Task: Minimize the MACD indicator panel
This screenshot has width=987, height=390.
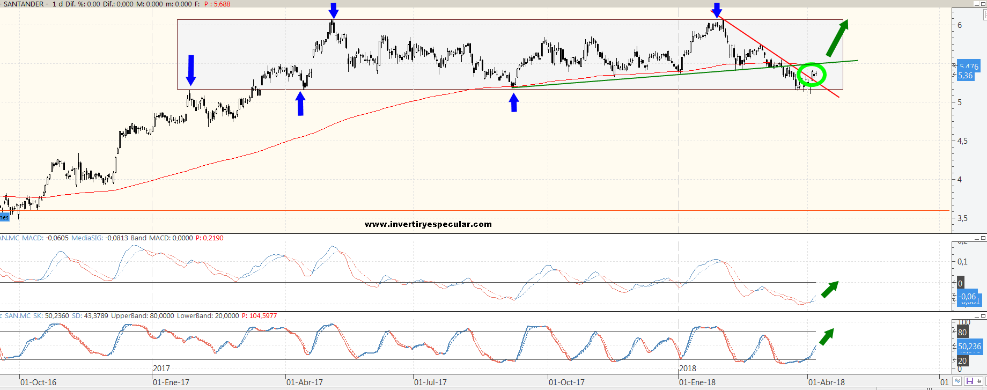Action: tap(977, 238)
